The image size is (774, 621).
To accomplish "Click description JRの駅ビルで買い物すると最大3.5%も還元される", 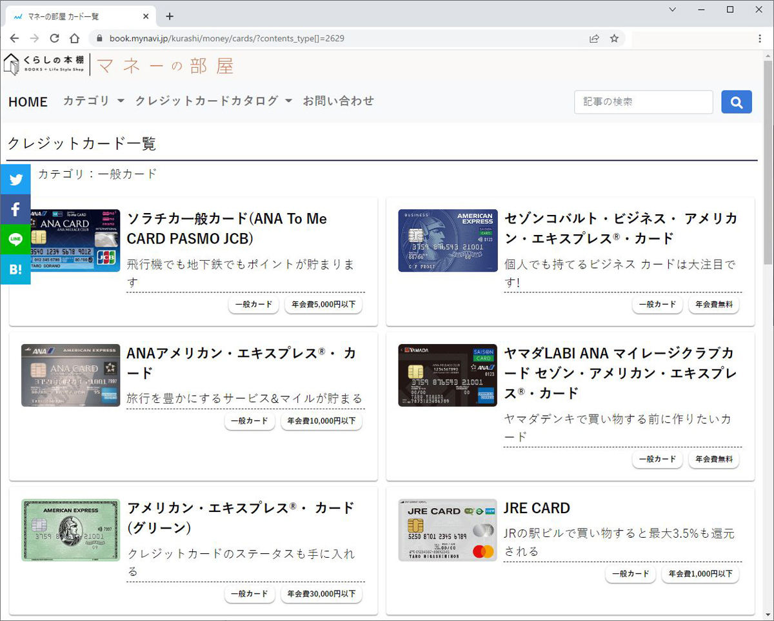I will click(619, 543).
